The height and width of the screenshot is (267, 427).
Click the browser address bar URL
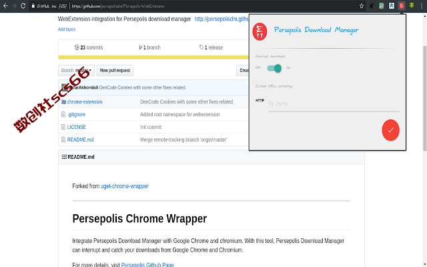(118, 6)
